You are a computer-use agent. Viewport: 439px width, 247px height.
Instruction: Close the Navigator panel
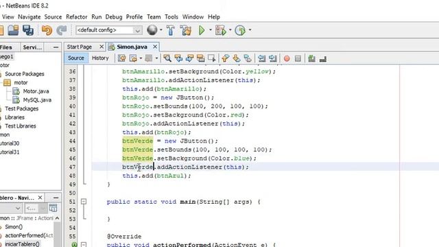coord(40,198)
